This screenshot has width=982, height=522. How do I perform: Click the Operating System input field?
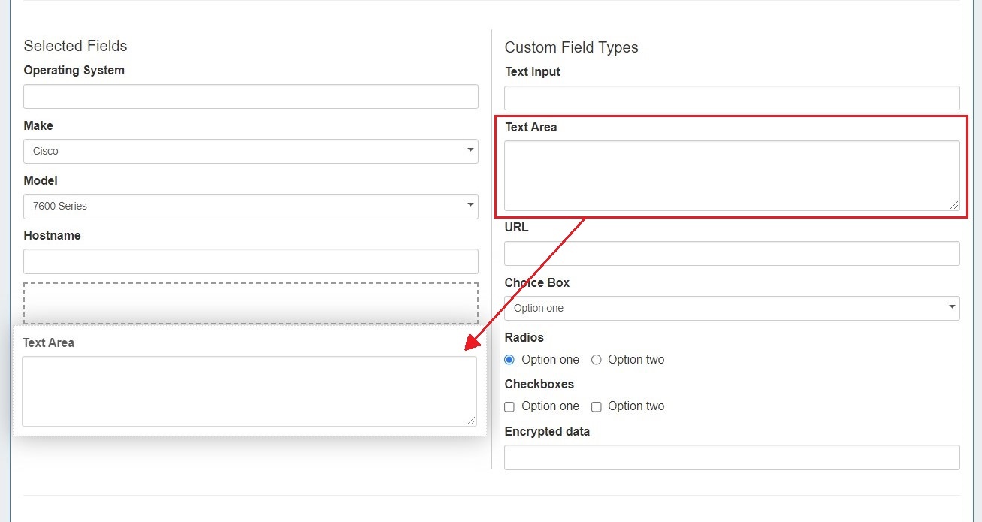click(x=250, y=96)
